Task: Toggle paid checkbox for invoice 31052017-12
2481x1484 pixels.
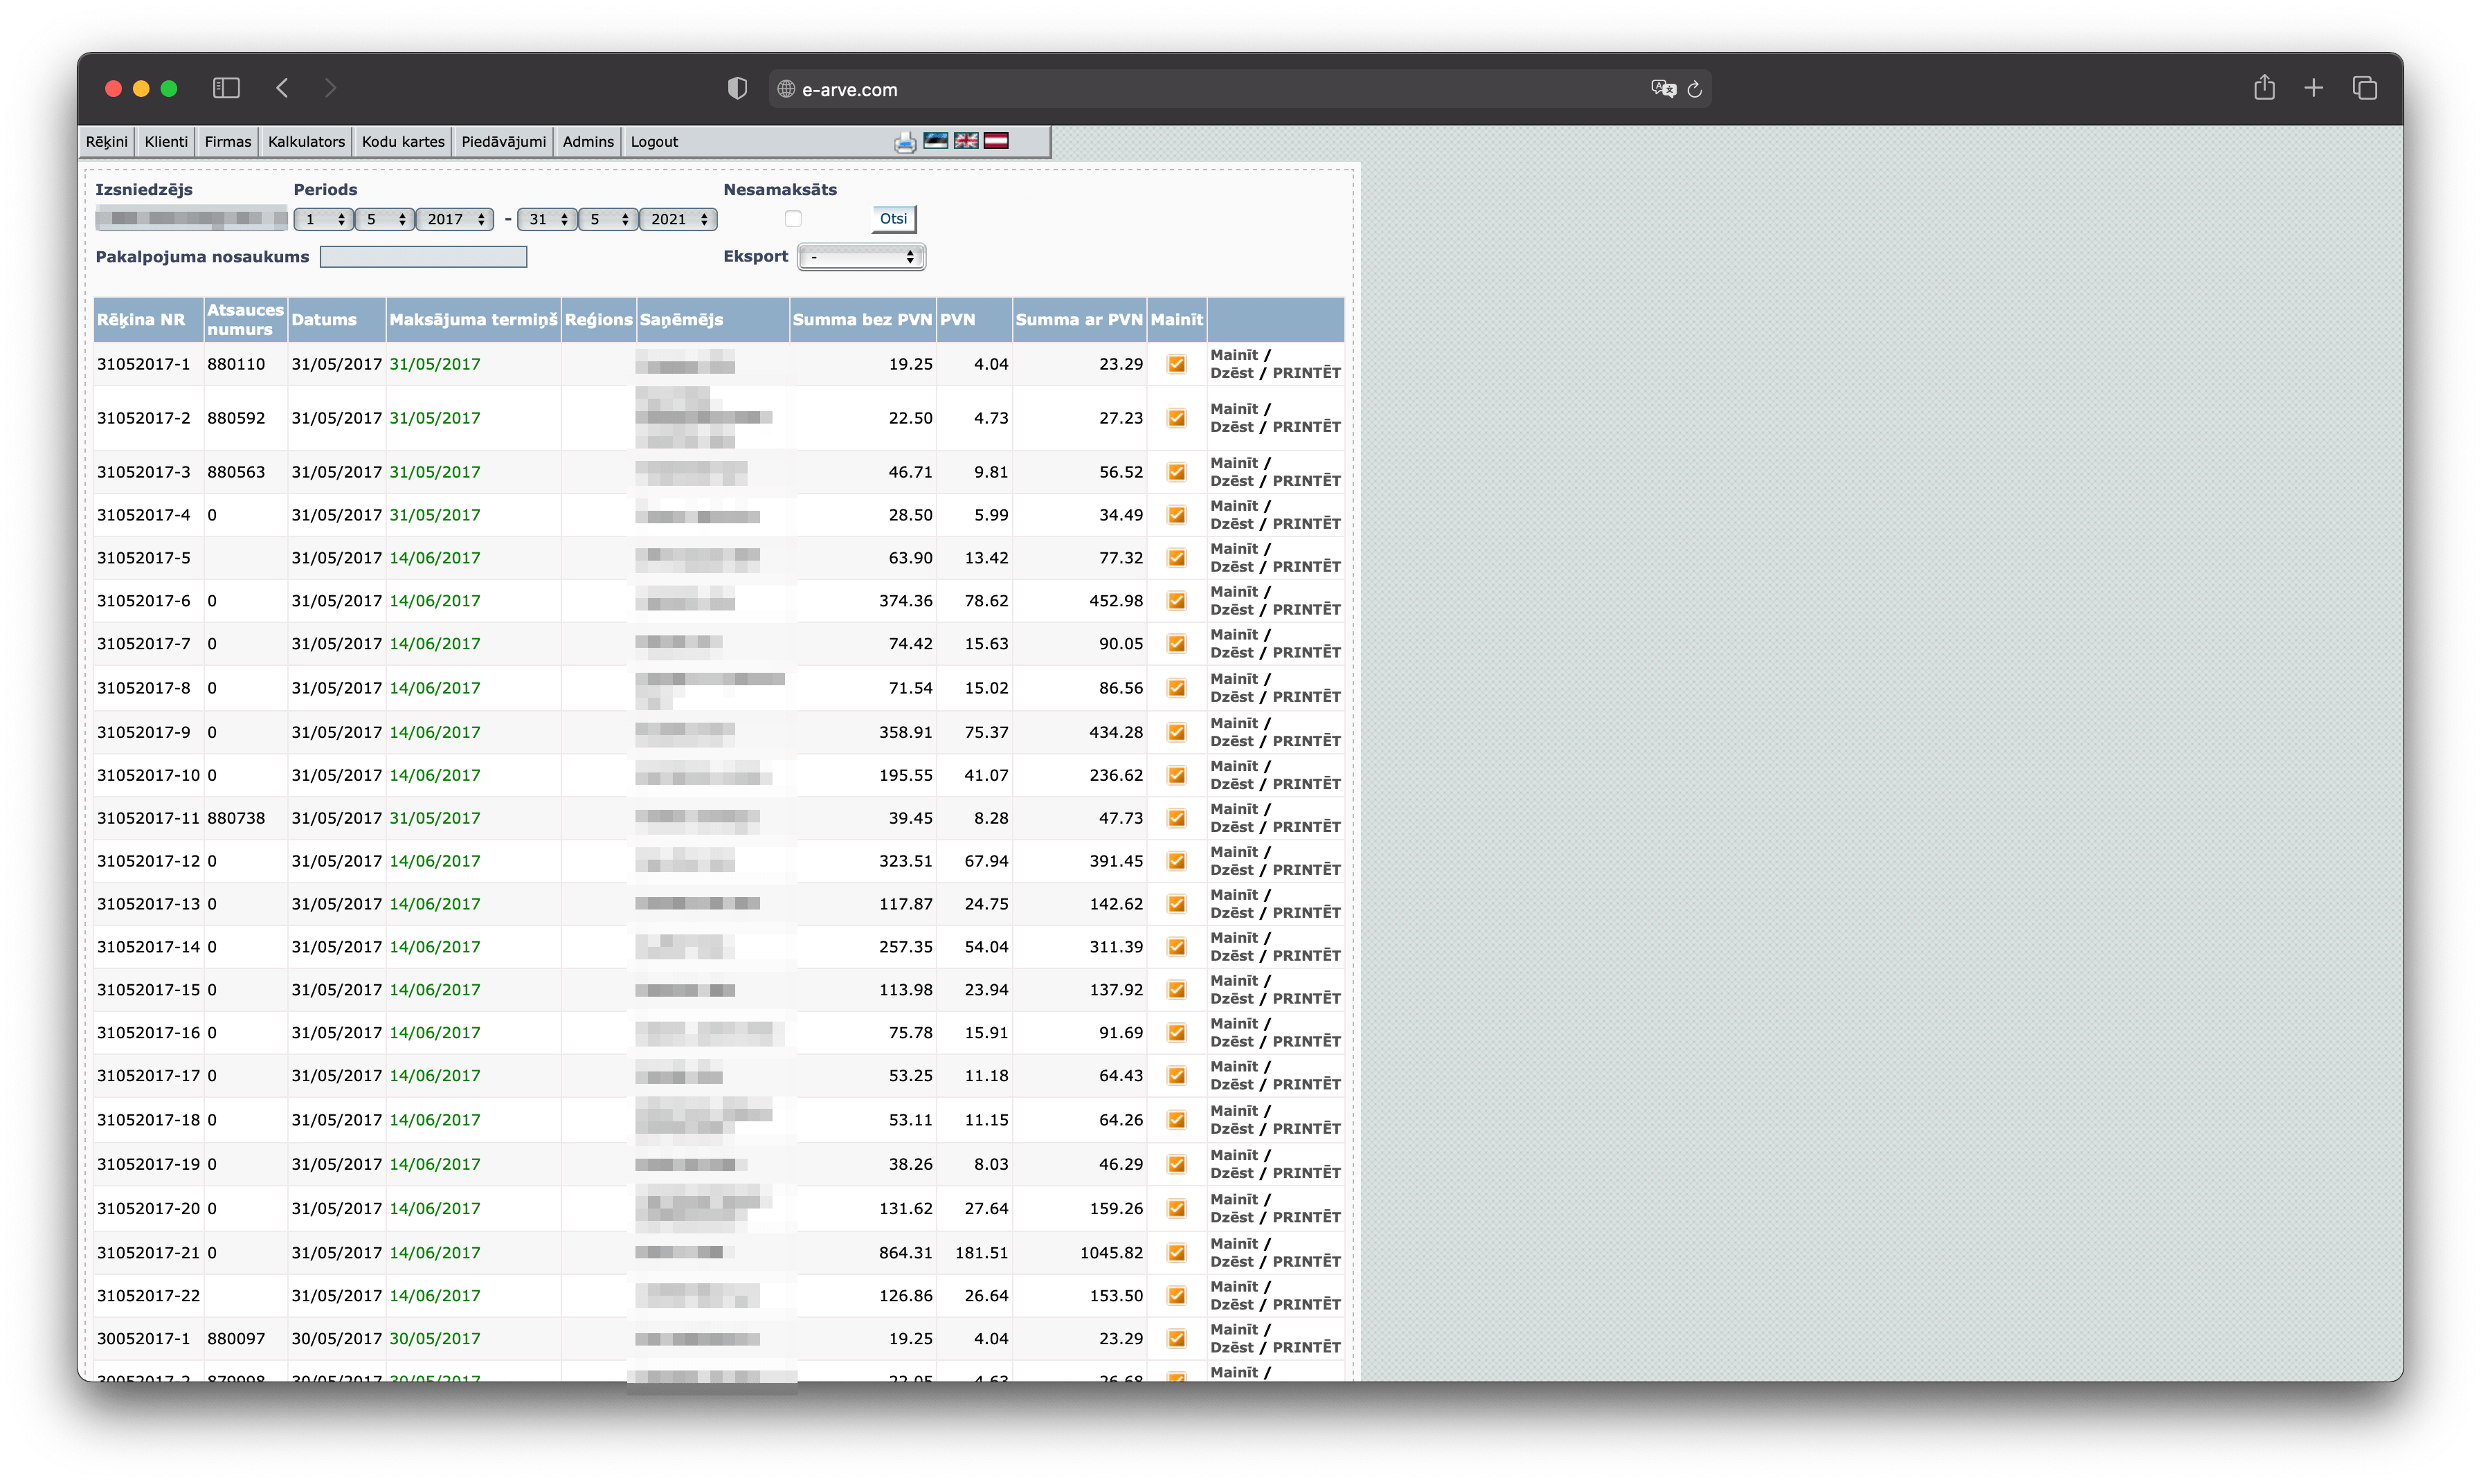Action: point(1176,861)
